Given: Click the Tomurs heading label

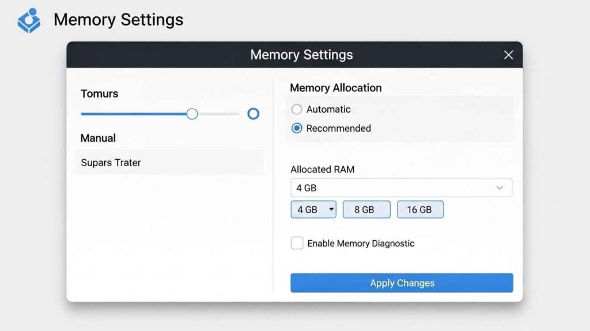Looking at the screenshot, I should (99, 94).
